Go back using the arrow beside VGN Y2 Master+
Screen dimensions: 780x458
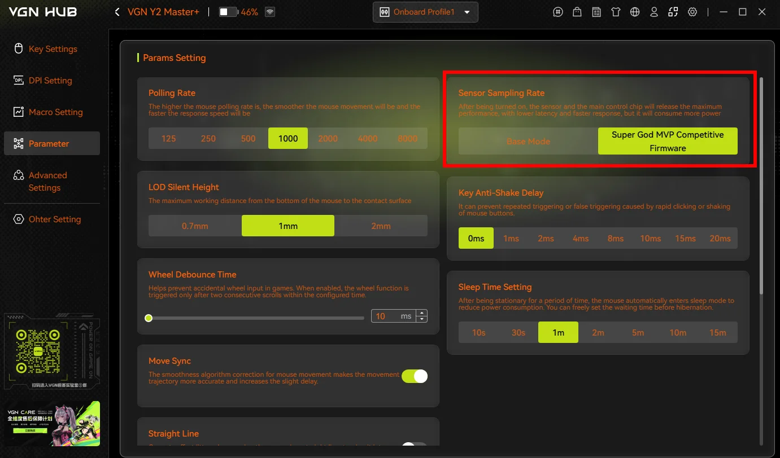(117, 12)
